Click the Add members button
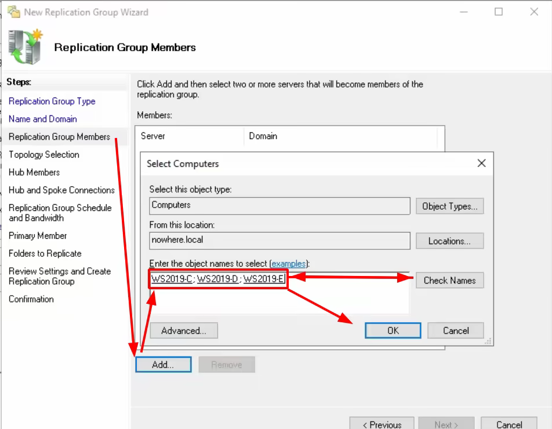This screenshot has height=429, width=552. [x=164, y=365]
